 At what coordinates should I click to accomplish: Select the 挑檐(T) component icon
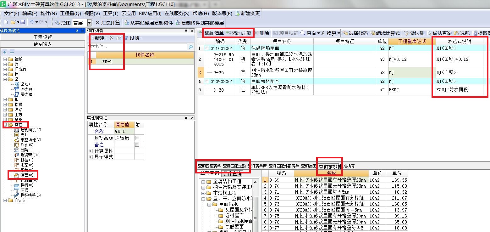[x=17, y=160]
